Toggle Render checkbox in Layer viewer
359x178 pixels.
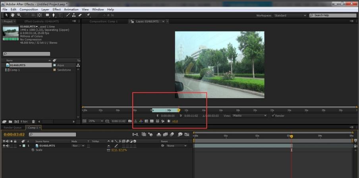273,116
